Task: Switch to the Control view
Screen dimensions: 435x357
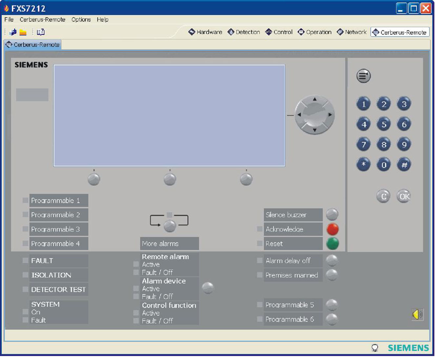Action: [279, 32]
